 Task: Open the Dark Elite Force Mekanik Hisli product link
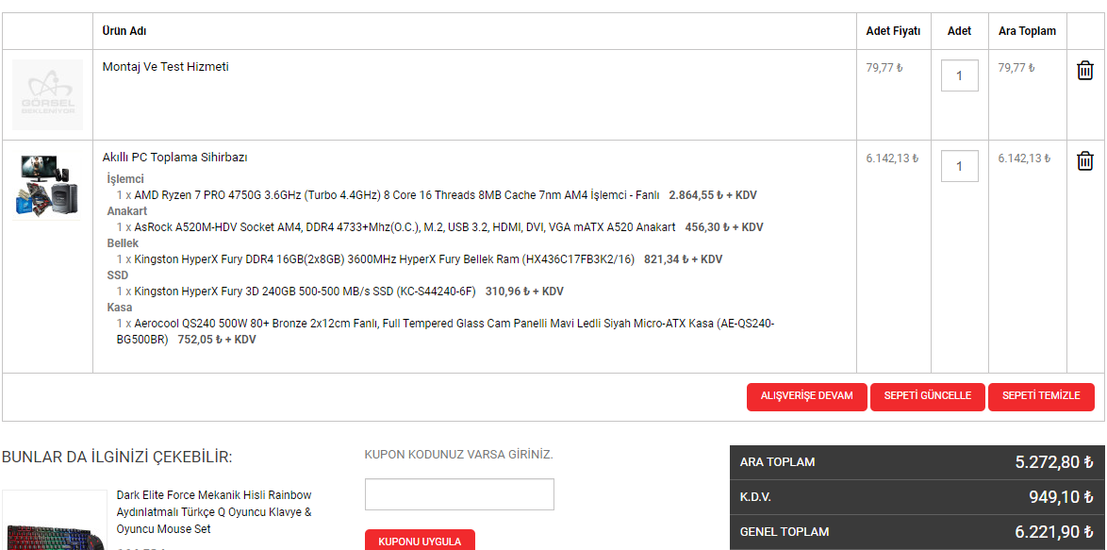pos(214,512)
